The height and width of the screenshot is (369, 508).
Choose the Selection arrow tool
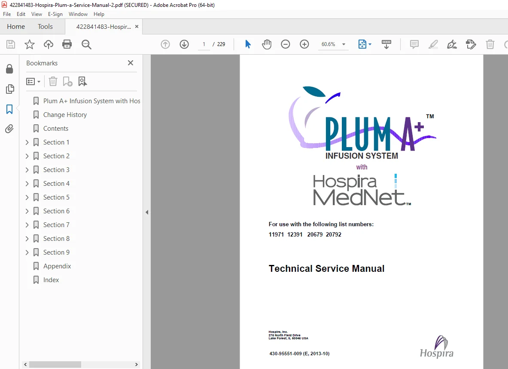coord(248,44)
